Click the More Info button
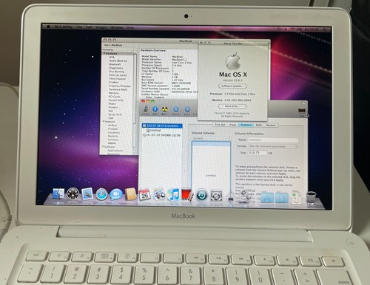This screenshot has width=370, height=285. 232,106
